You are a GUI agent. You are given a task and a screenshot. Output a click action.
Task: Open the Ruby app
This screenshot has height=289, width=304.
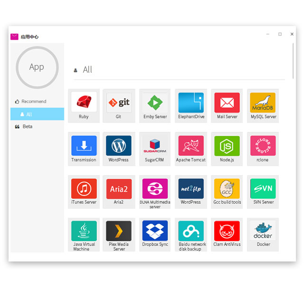click(84, 106)
